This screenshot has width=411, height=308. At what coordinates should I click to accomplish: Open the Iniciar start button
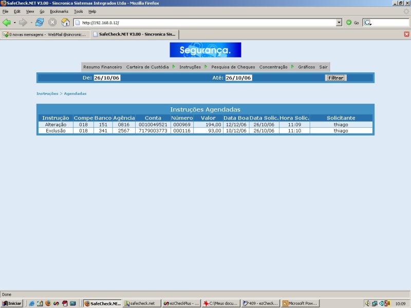click(x=12, y=303)
